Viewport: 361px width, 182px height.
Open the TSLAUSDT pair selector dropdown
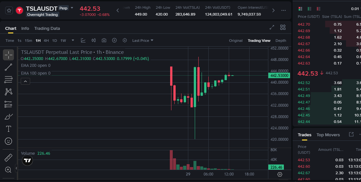(72, 8)
